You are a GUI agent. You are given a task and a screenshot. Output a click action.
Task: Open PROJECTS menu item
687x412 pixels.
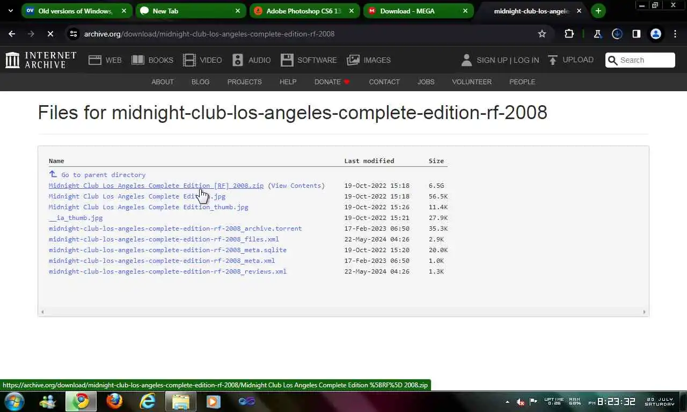[x=244, y=82]
